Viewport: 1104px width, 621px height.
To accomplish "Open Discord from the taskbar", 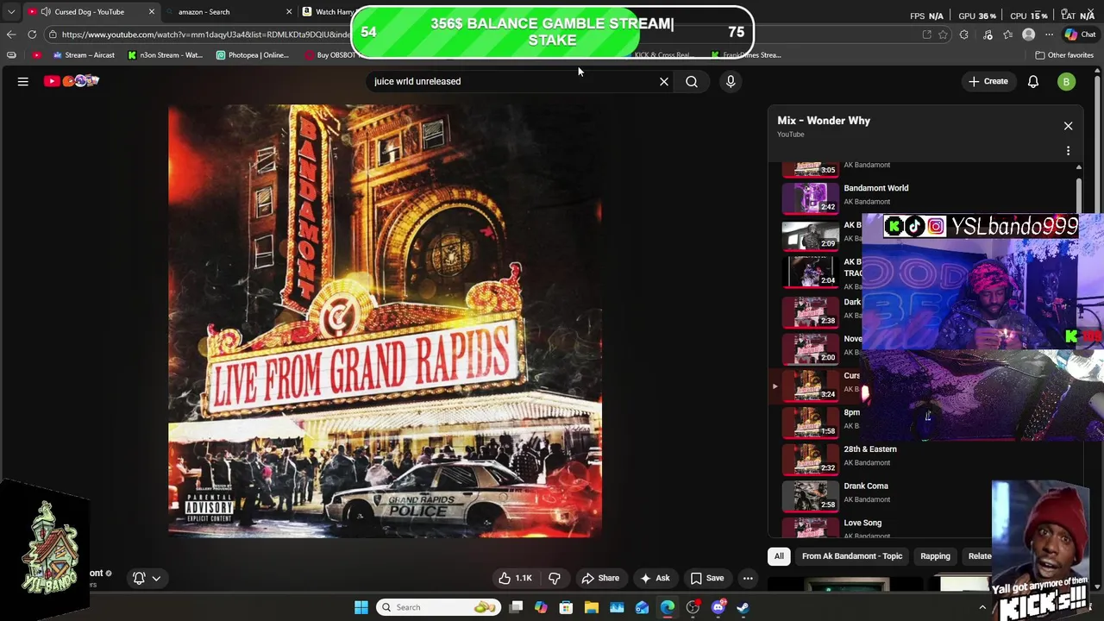I will pyautogui.click(x=718, y=607).
